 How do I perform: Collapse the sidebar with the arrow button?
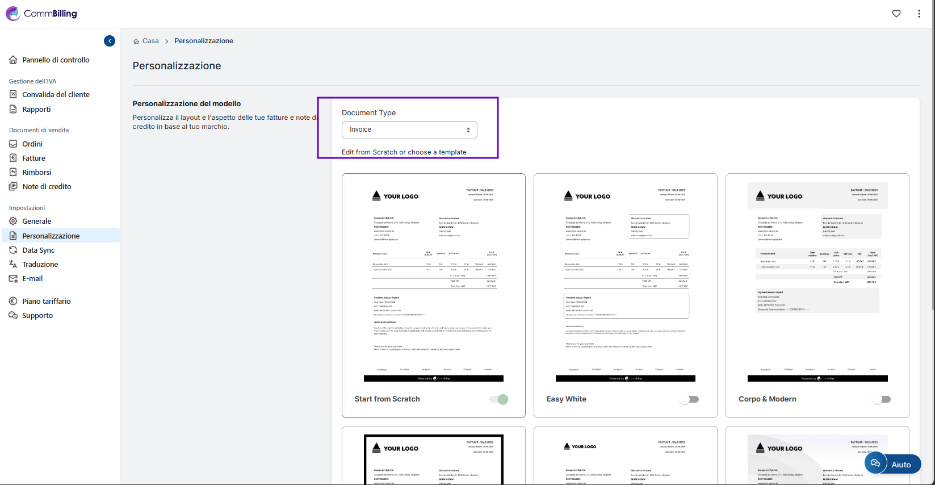tap(110, 41)
